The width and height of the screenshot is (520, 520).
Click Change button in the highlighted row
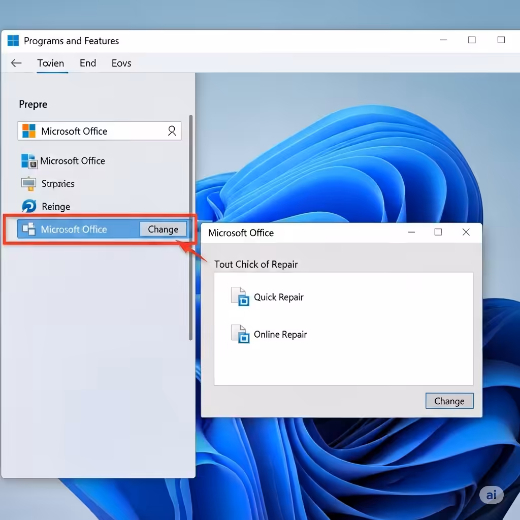[163, 229]
